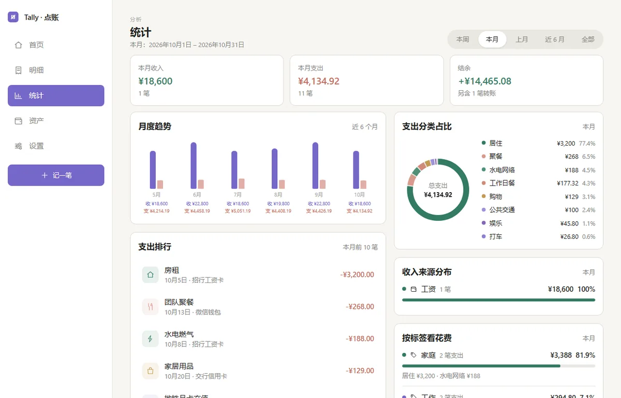Go to 资产 in the sidebar
Viewport: 621px width, 398px height.
(x=56, y=121)
